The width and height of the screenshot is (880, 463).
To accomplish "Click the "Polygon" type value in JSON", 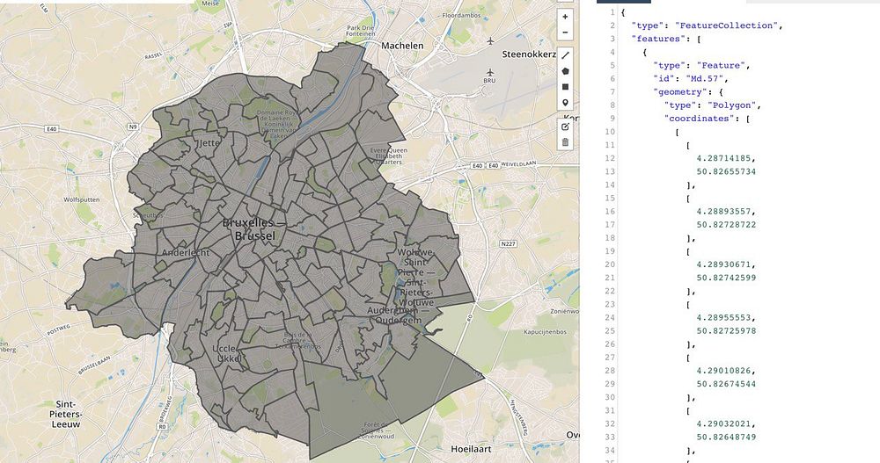I will click(x=734, y=105).
